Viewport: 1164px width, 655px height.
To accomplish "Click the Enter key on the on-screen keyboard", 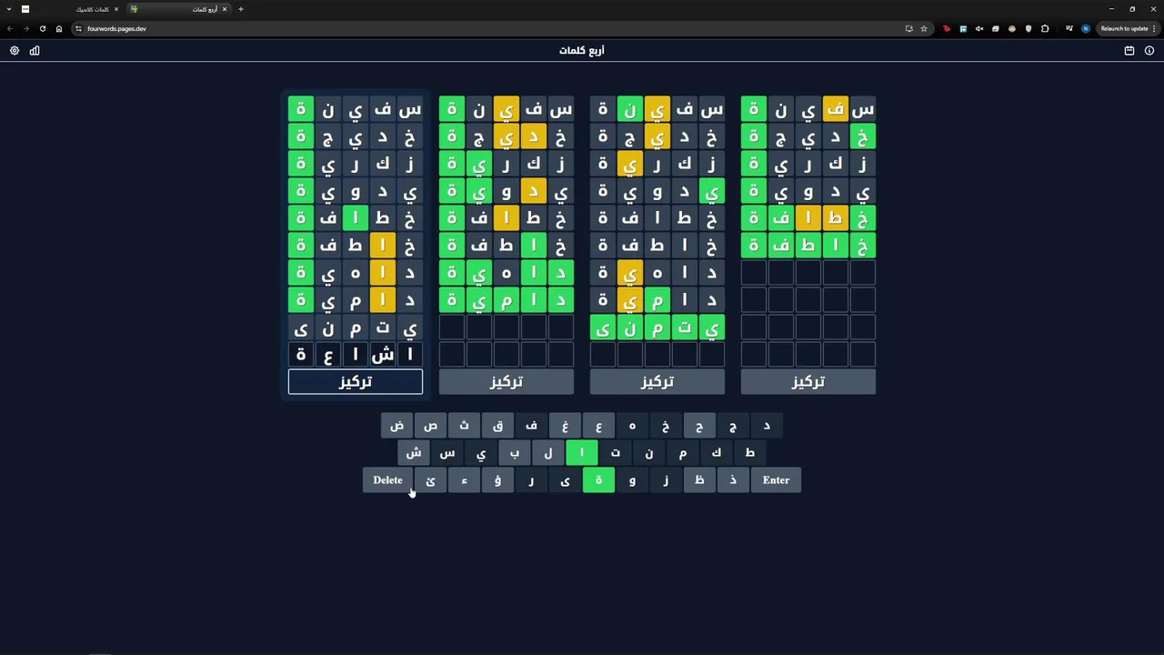I will click(776, 480).
